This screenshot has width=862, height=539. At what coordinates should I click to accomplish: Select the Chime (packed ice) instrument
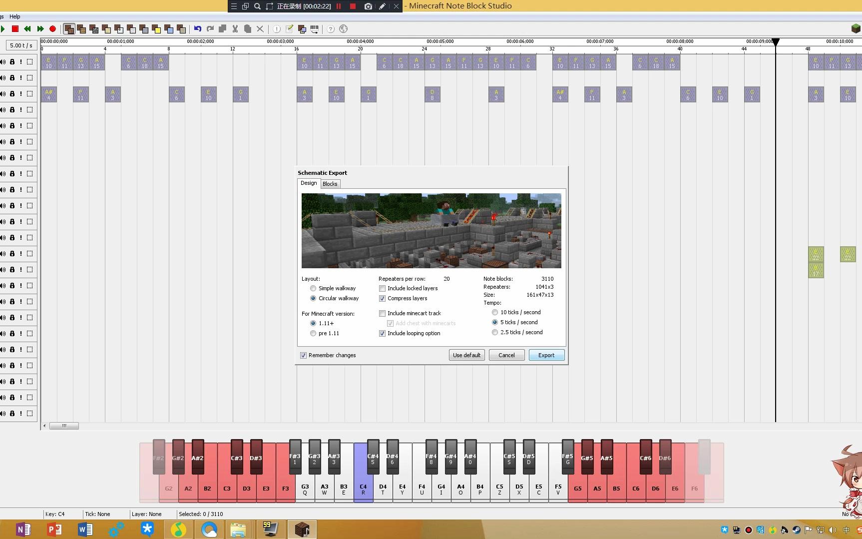click(x=169, y=29)
